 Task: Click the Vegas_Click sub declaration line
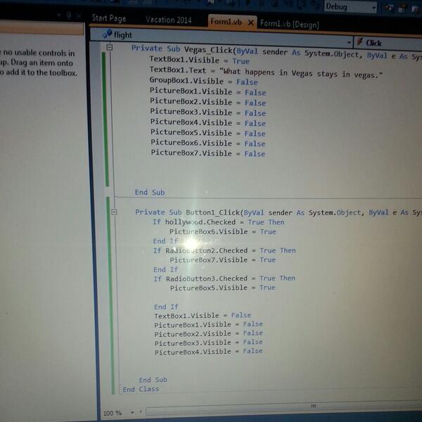276,52
